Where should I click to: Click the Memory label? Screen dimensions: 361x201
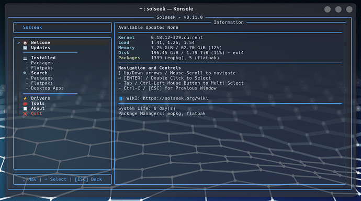pyautogui.click(x=126, y=48)
